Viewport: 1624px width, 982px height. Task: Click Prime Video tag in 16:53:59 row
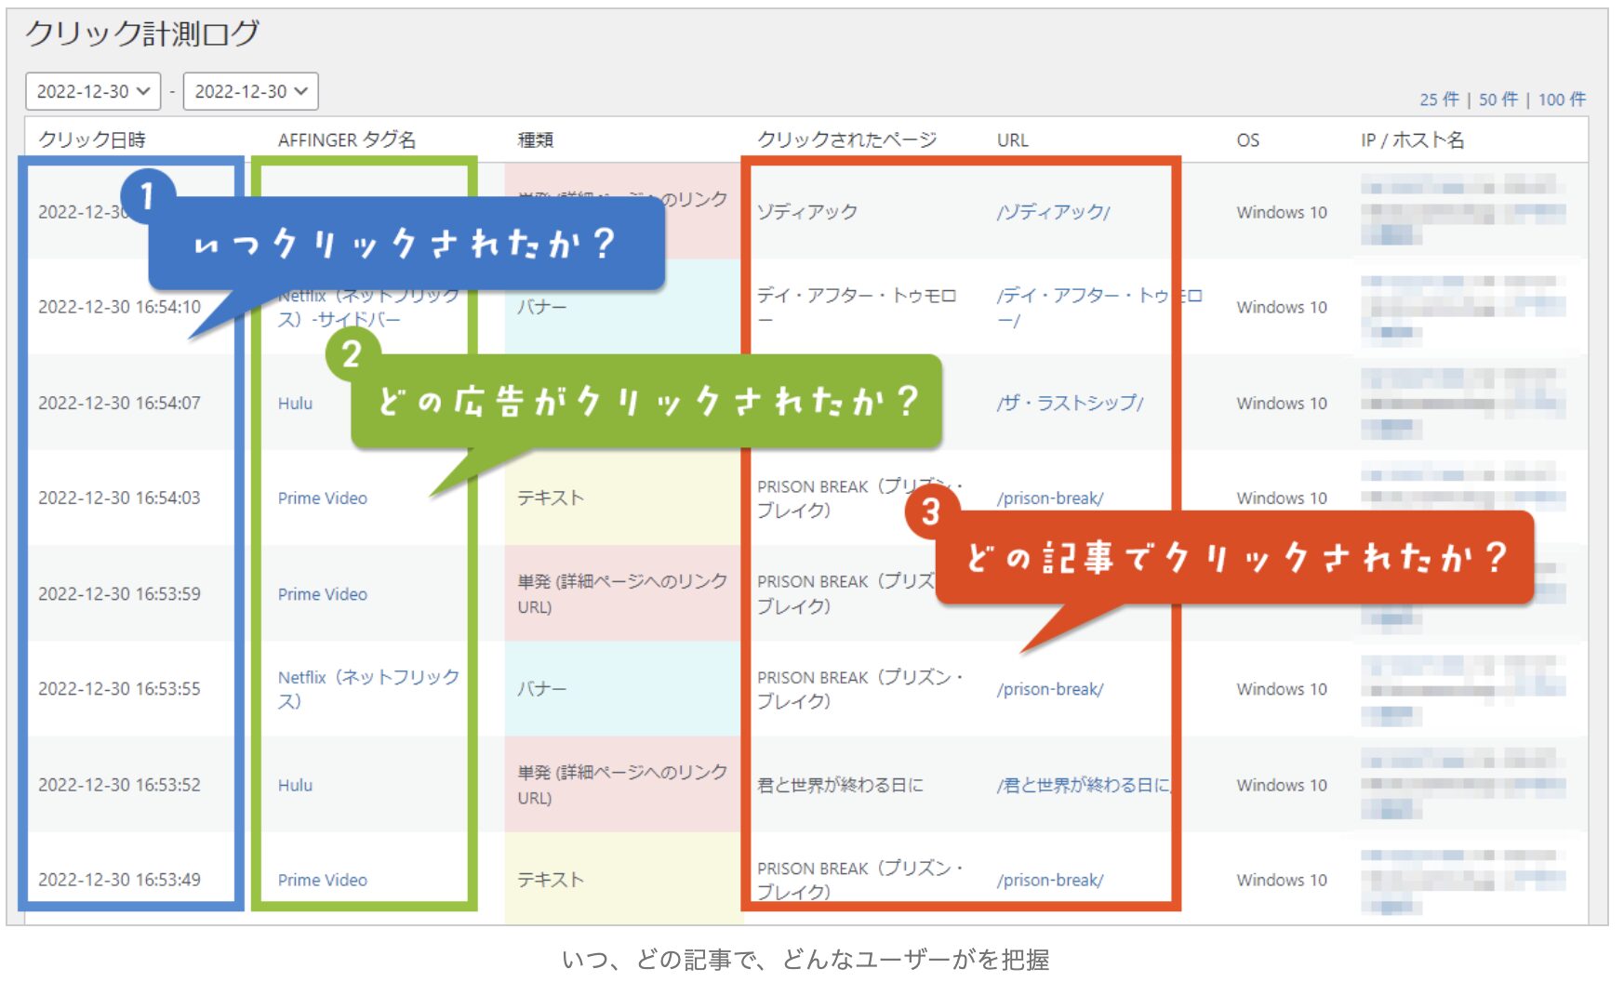coord(323,594)
